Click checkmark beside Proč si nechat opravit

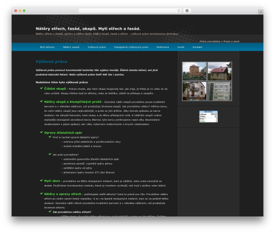point(50,137)
